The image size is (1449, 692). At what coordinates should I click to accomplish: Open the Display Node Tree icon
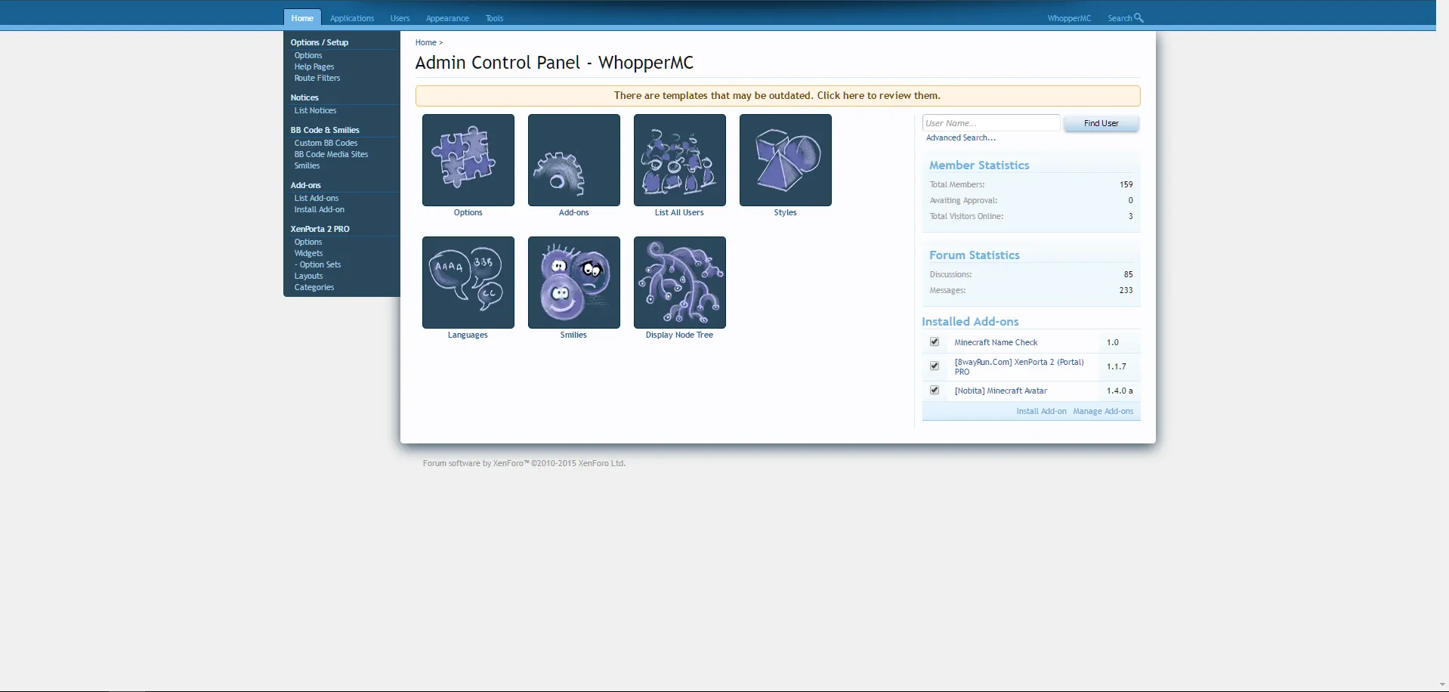pyautogui.click(x=680, y=283)
